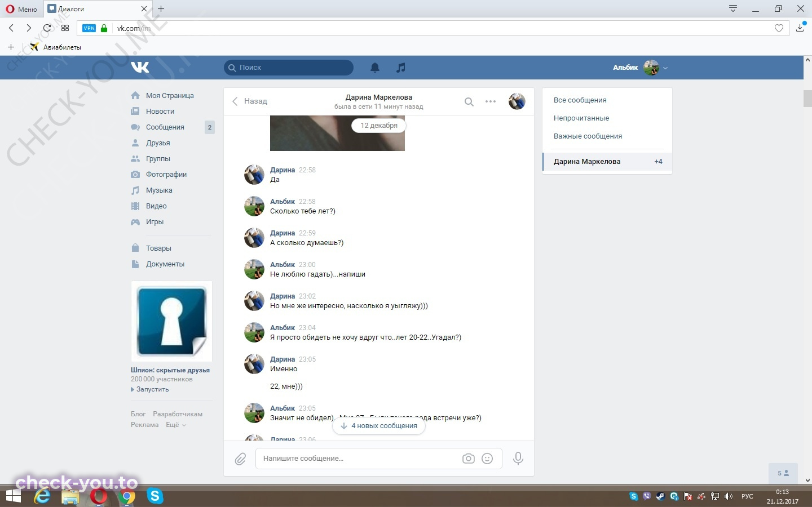The image size is (812, 507).
Task: Go back with the browser back arrow
Action: coord(11,28)
